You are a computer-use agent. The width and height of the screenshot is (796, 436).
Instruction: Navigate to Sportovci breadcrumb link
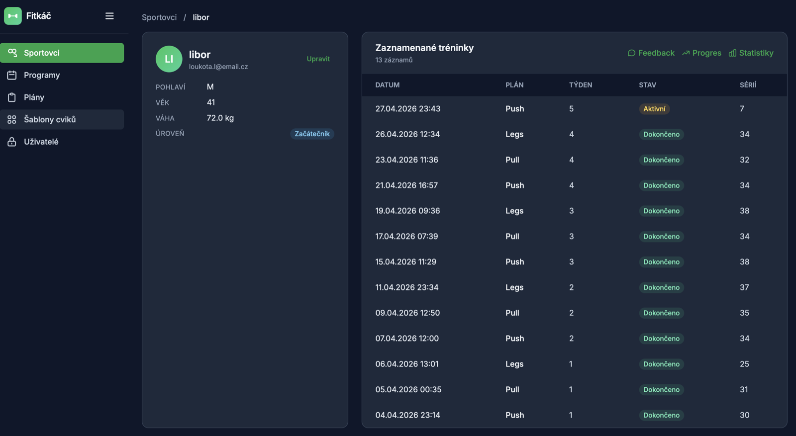[159, 17]
